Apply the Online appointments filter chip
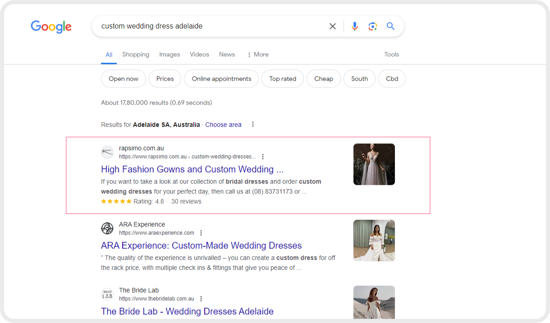The width and height of the screenshot is (550, 323). click(221, 78)
